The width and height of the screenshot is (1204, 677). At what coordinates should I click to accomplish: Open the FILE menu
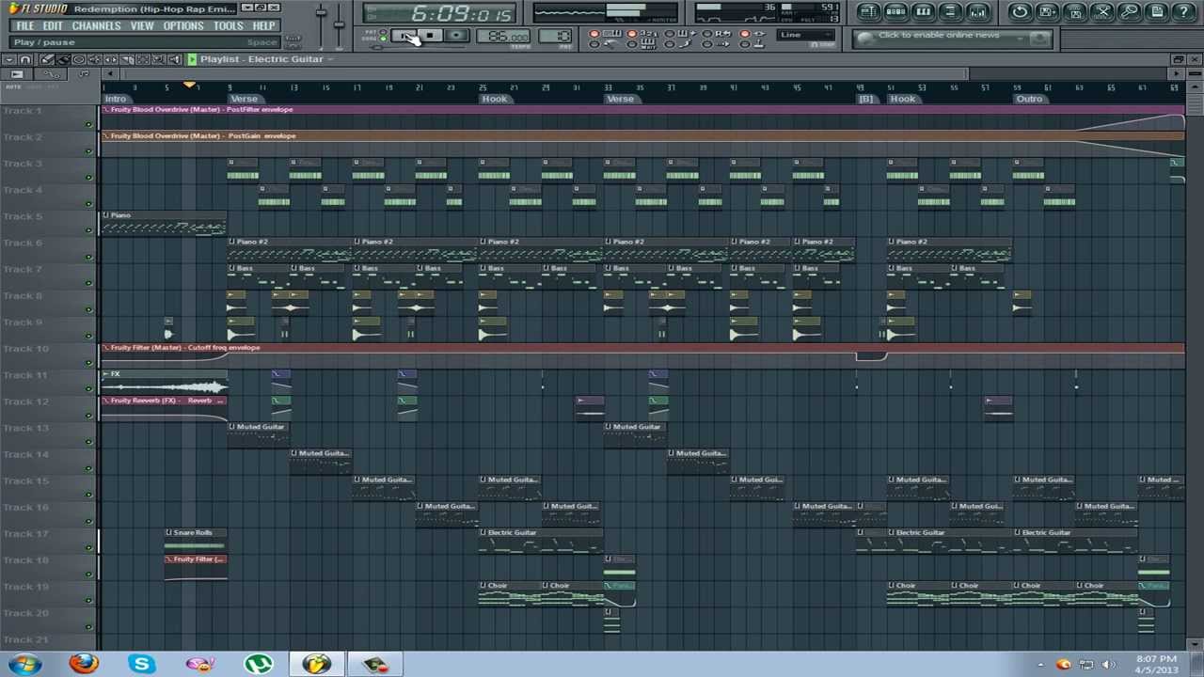pyautogui.click(x=24, y=25)
